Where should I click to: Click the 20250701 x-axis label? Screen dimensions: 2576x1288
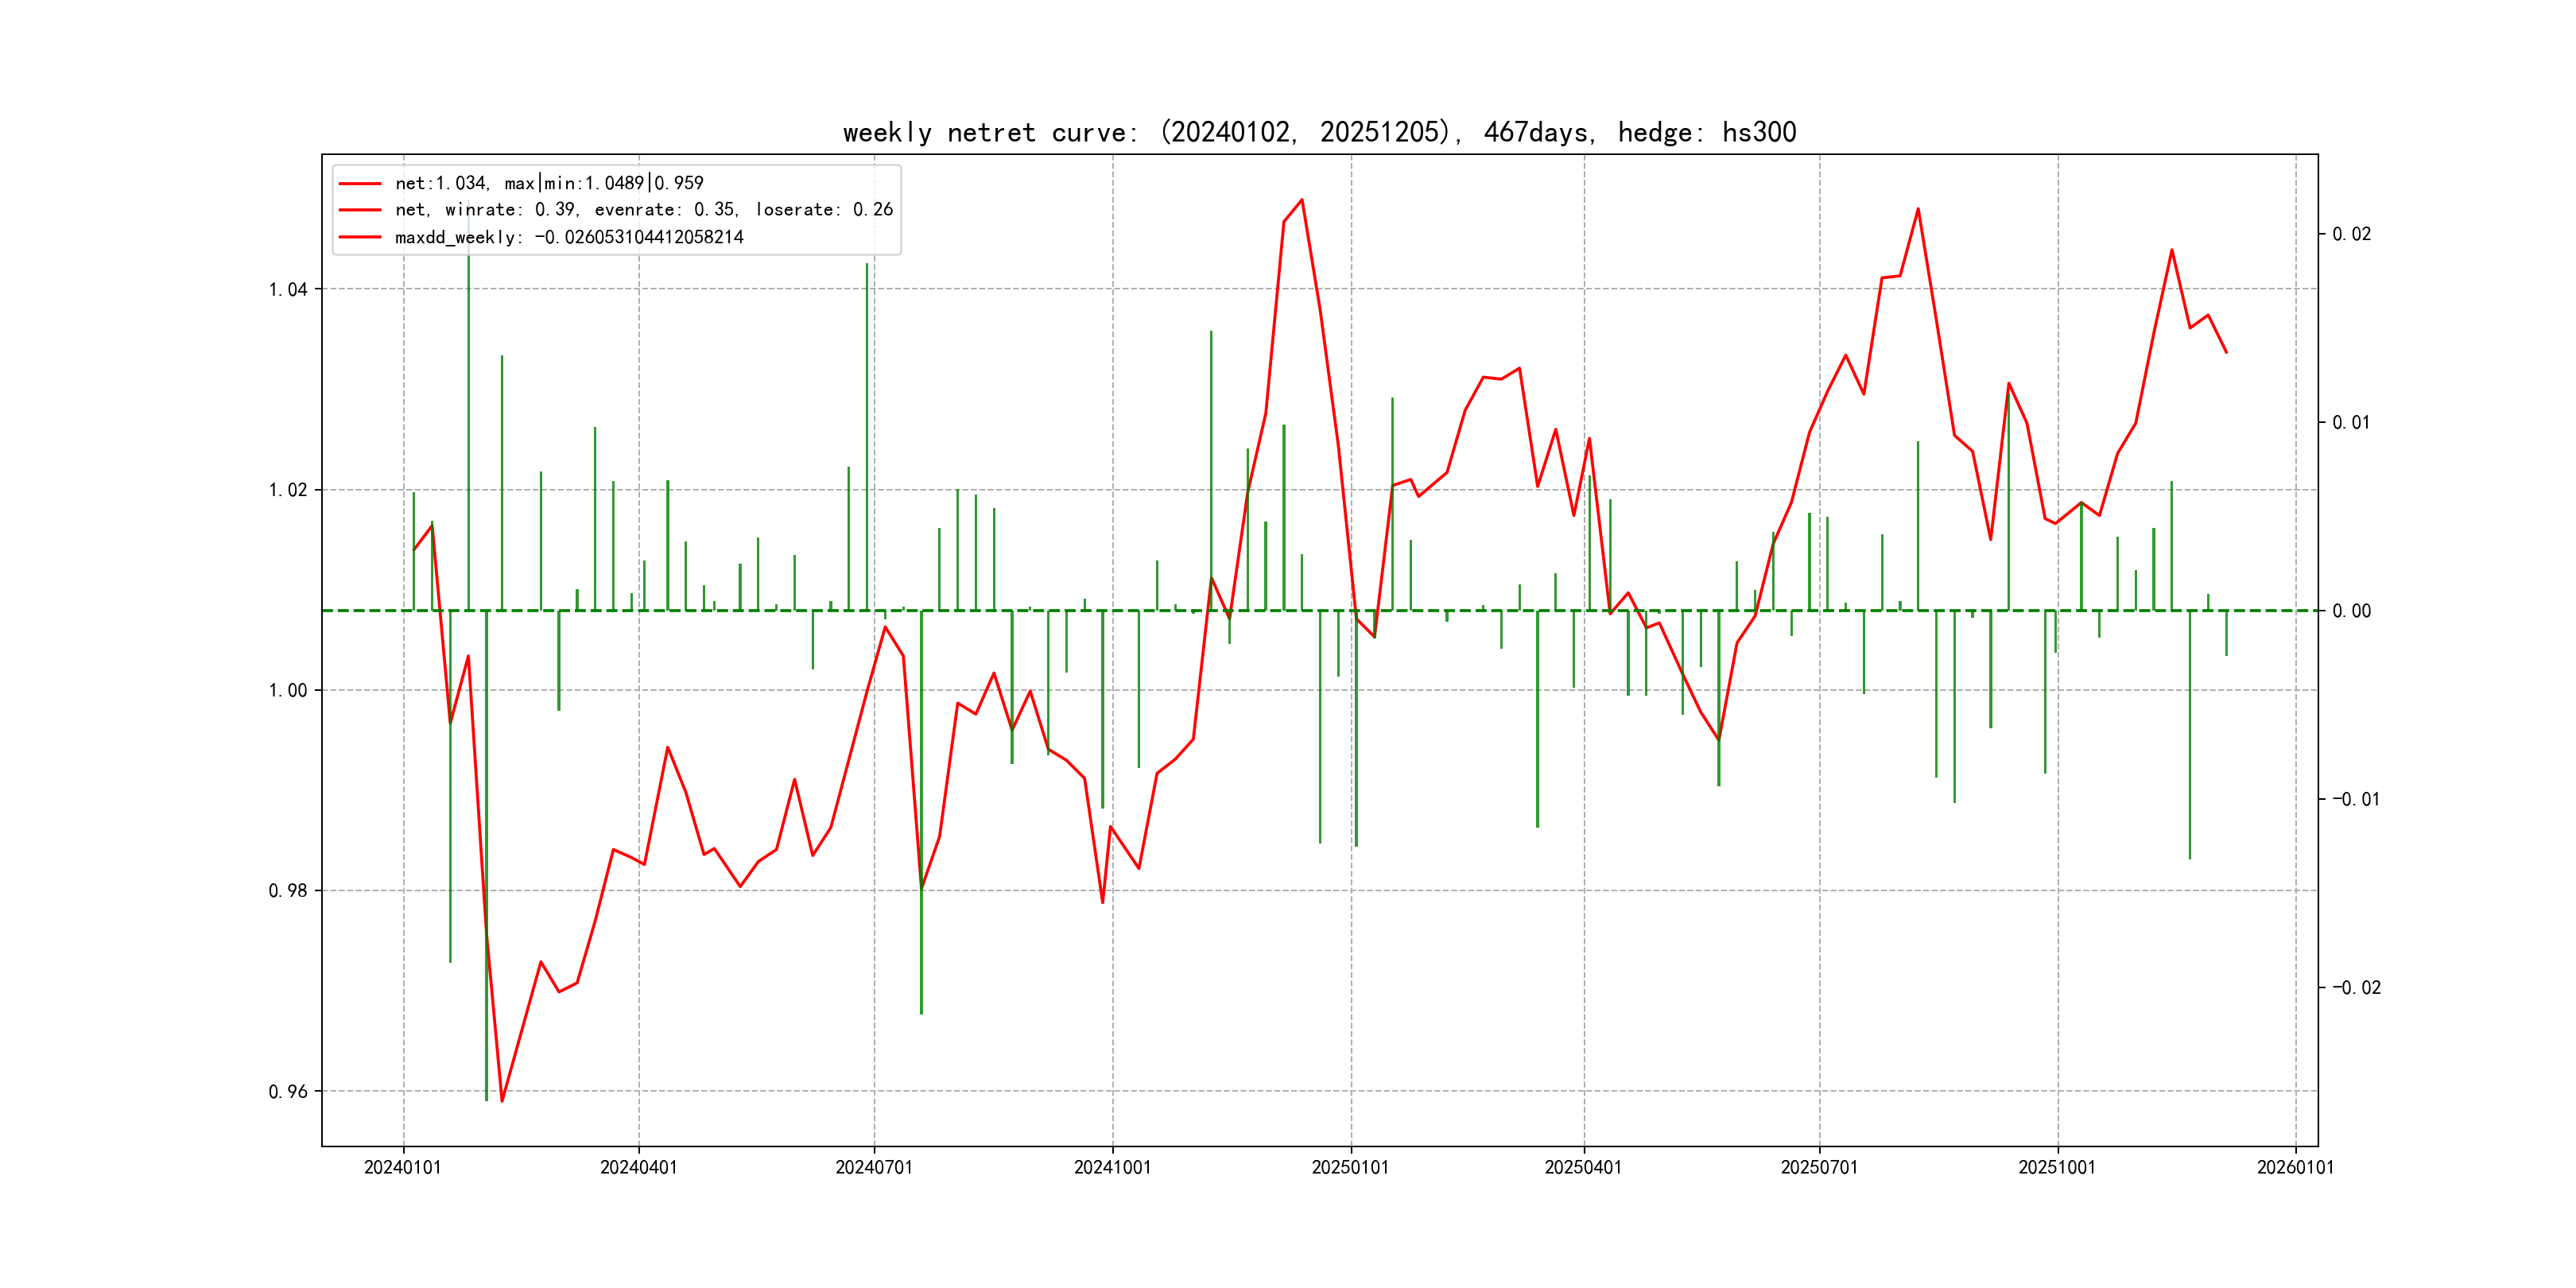(x=1819, y=1168)
